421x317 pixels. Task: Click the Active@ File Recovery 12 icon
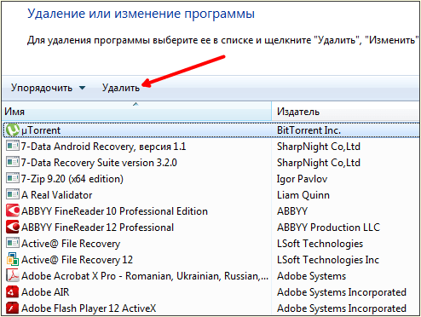pyautogui.click(x=13, y=260)
